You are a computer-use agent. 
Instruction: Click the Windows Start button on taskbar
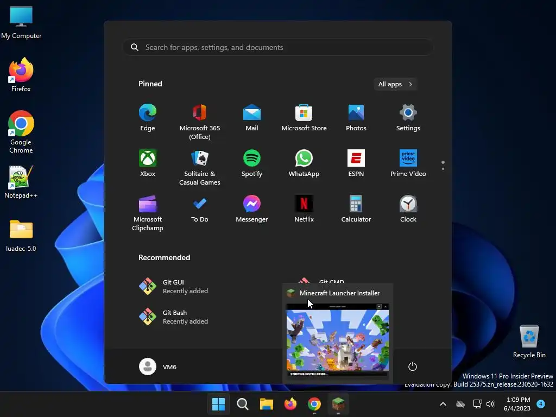pyautogui.click(x=218, y=404)
